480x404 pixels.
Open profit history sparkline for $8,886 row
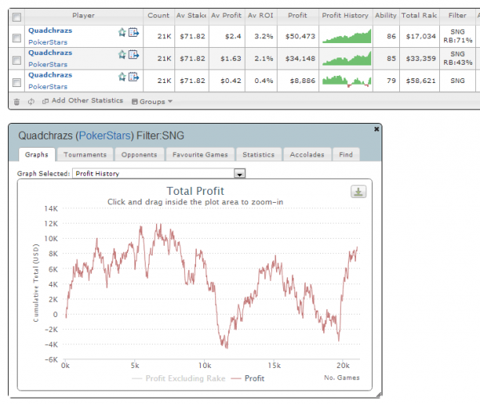pos(346,81)
